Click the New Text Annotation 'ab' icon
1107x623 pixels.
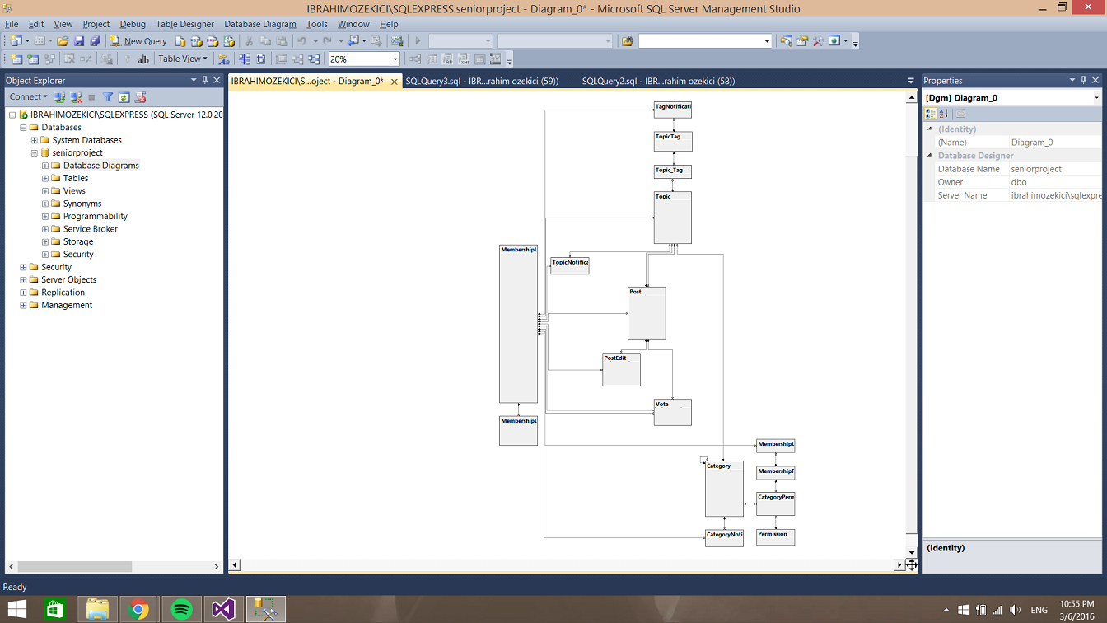point(143,59)
